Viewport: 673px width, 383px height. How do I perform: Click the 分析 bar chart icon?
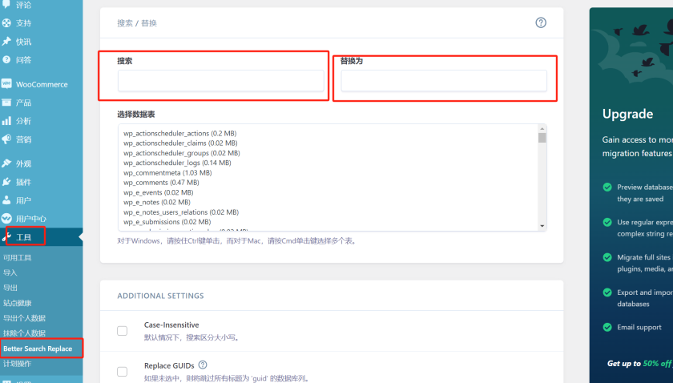pyautogui.click(x=6, y=121)
